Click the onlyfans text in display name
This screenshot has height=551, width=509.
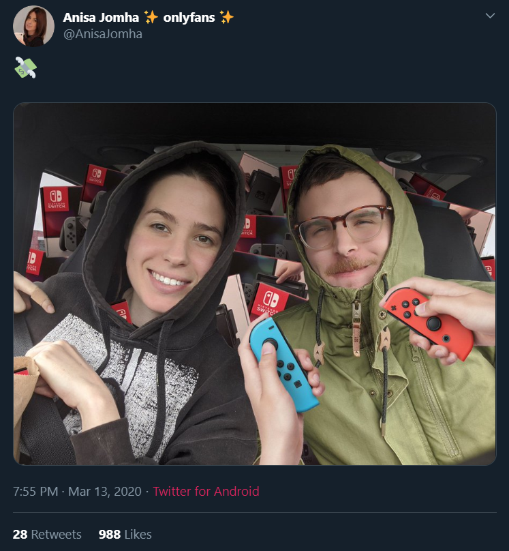(189, 18)
